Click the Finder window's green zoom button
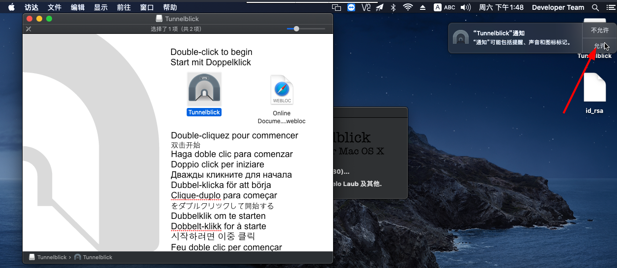 pos(49,19)
